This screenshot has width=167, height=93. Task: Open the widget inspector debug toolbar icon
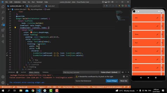[129, 6]
